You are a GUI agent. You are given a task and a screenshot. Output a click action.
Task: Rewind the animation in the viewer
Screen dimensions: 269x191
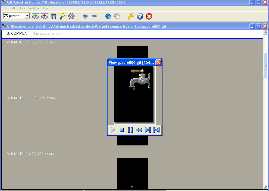[139, 130]
